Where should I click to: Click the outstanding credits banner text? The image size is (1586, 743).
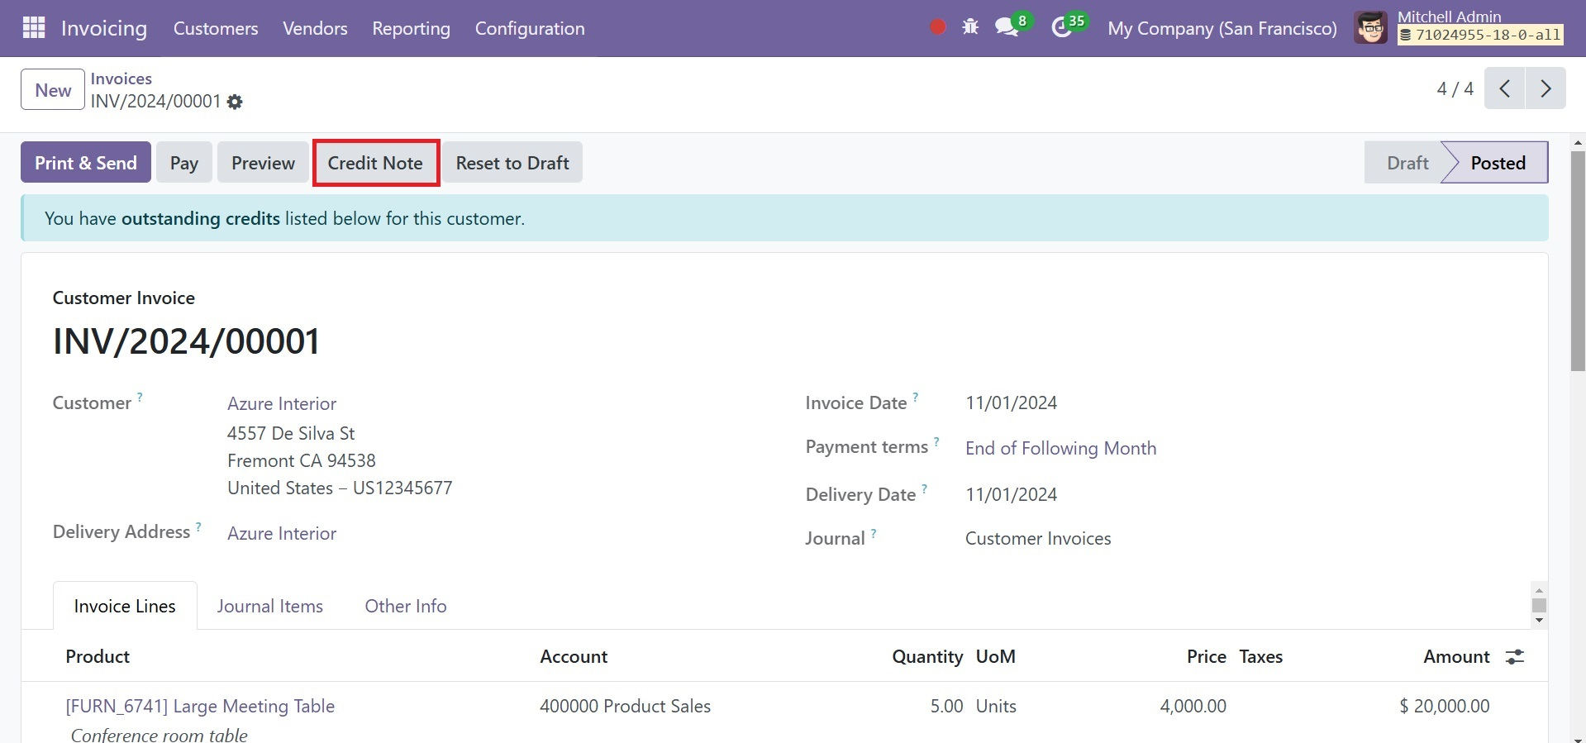[284, 218]
